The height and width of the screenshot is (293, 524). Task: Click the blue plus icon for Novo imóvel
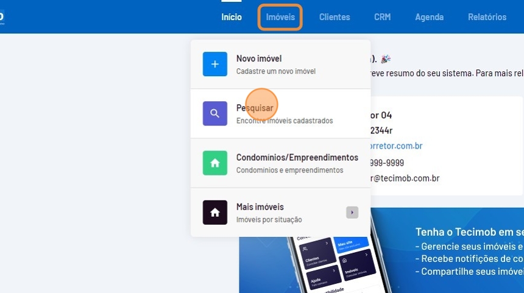click(x=214, y=64)
